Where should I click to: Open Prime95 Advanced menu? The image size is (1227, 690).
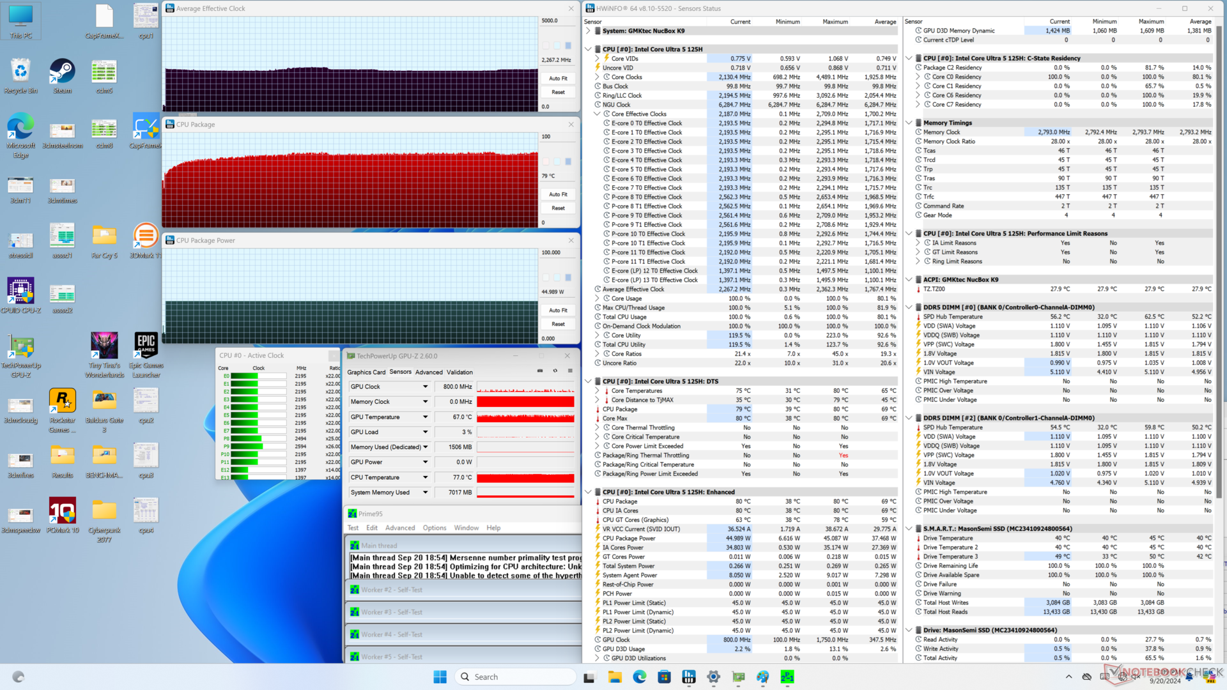400,528
